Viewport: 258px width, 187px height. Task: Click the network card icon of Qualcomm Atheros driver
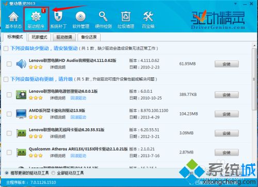[x=21, y=152]
